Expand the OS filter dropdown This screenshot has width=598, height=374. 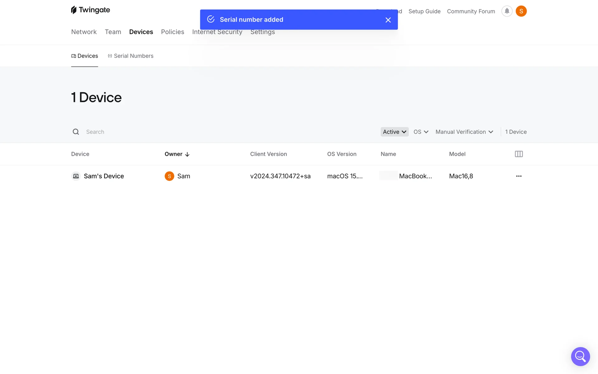click(x=421, y=132)
